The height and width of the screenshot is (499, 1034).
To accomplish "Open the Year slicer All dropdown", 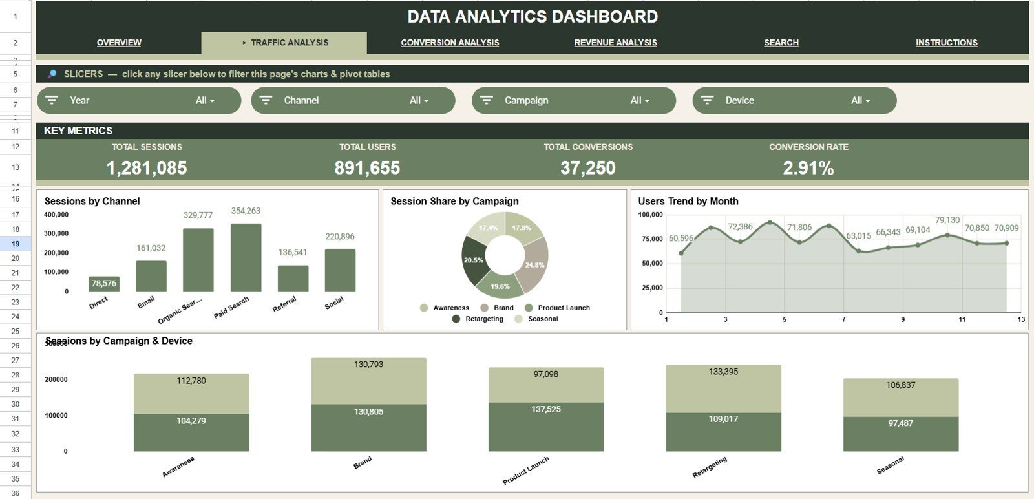I will coord(205,100).
